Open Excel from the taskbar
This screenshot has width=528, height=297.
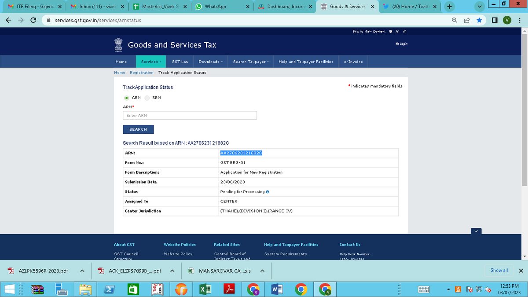pos(205,289)
